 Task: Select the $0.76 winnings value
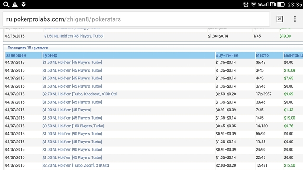(x=289, y=126)
